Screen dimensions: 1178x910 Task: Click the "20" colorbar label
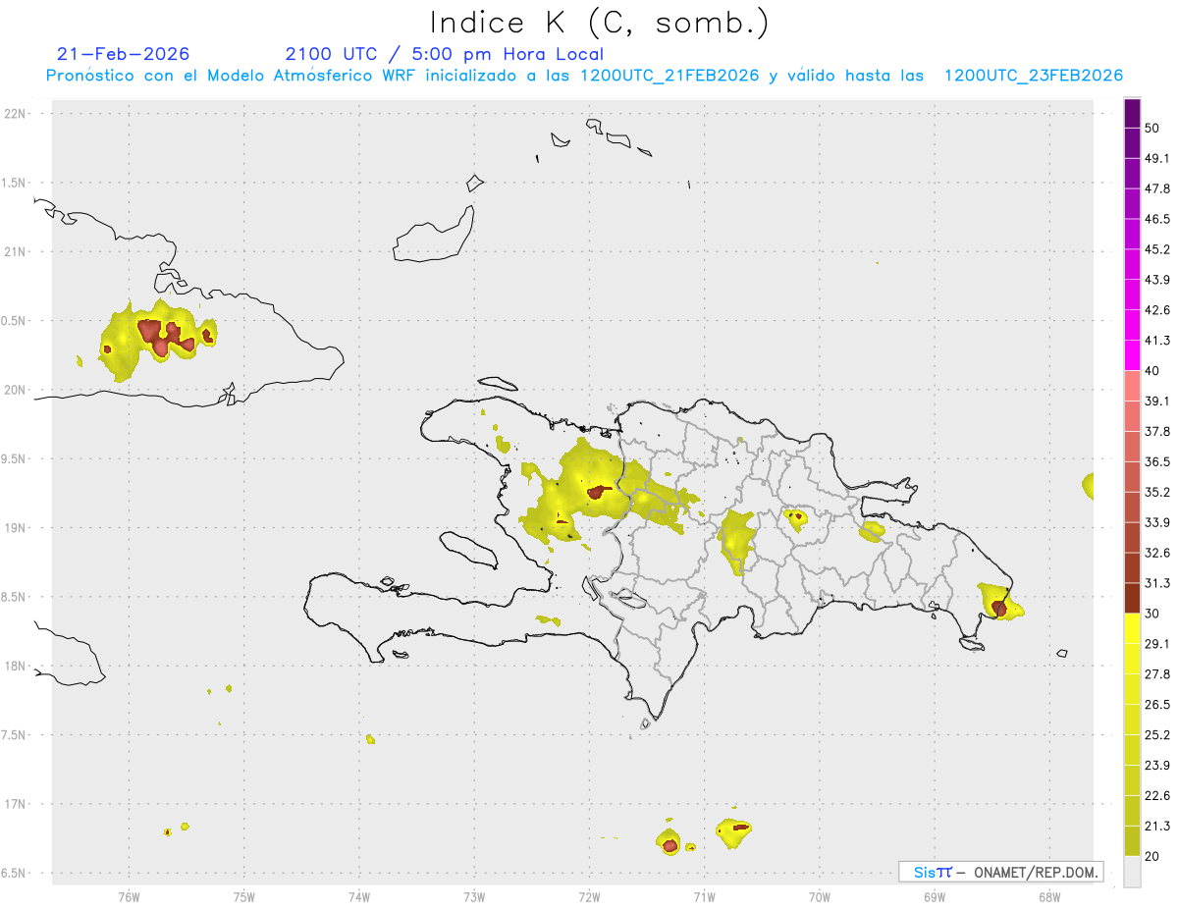[x=1153, y=856]
